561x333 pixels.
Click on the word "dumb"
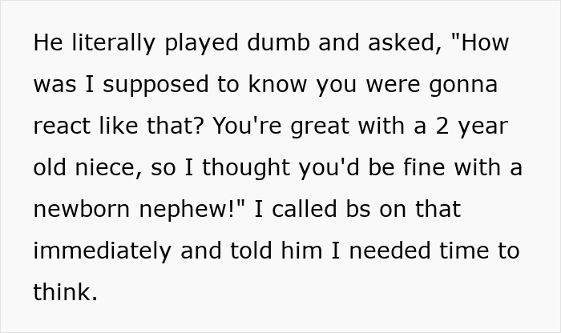(x=270, y=43)
